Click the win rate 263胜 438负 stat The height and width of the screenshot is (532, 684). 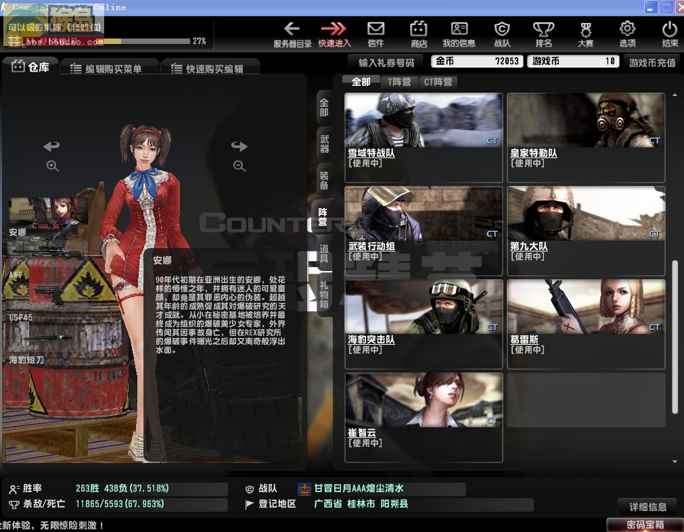click(x=122, y=488)
